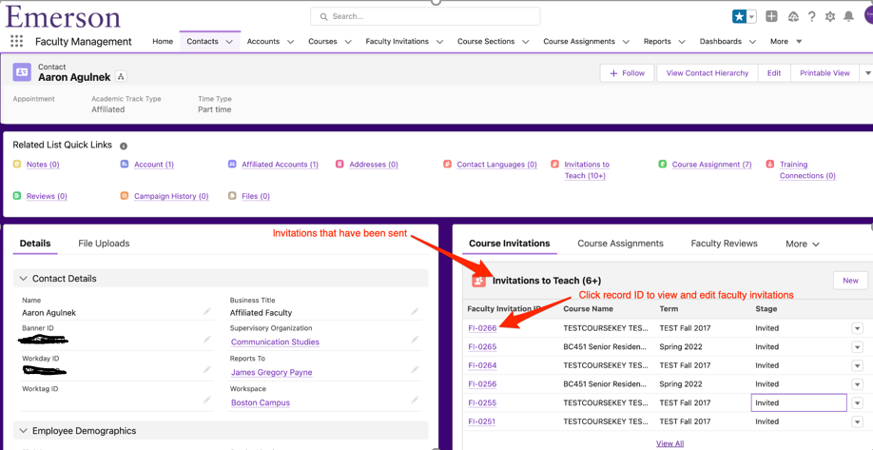
Task: Click the Printable View button
Action: [x=824, y=73]
